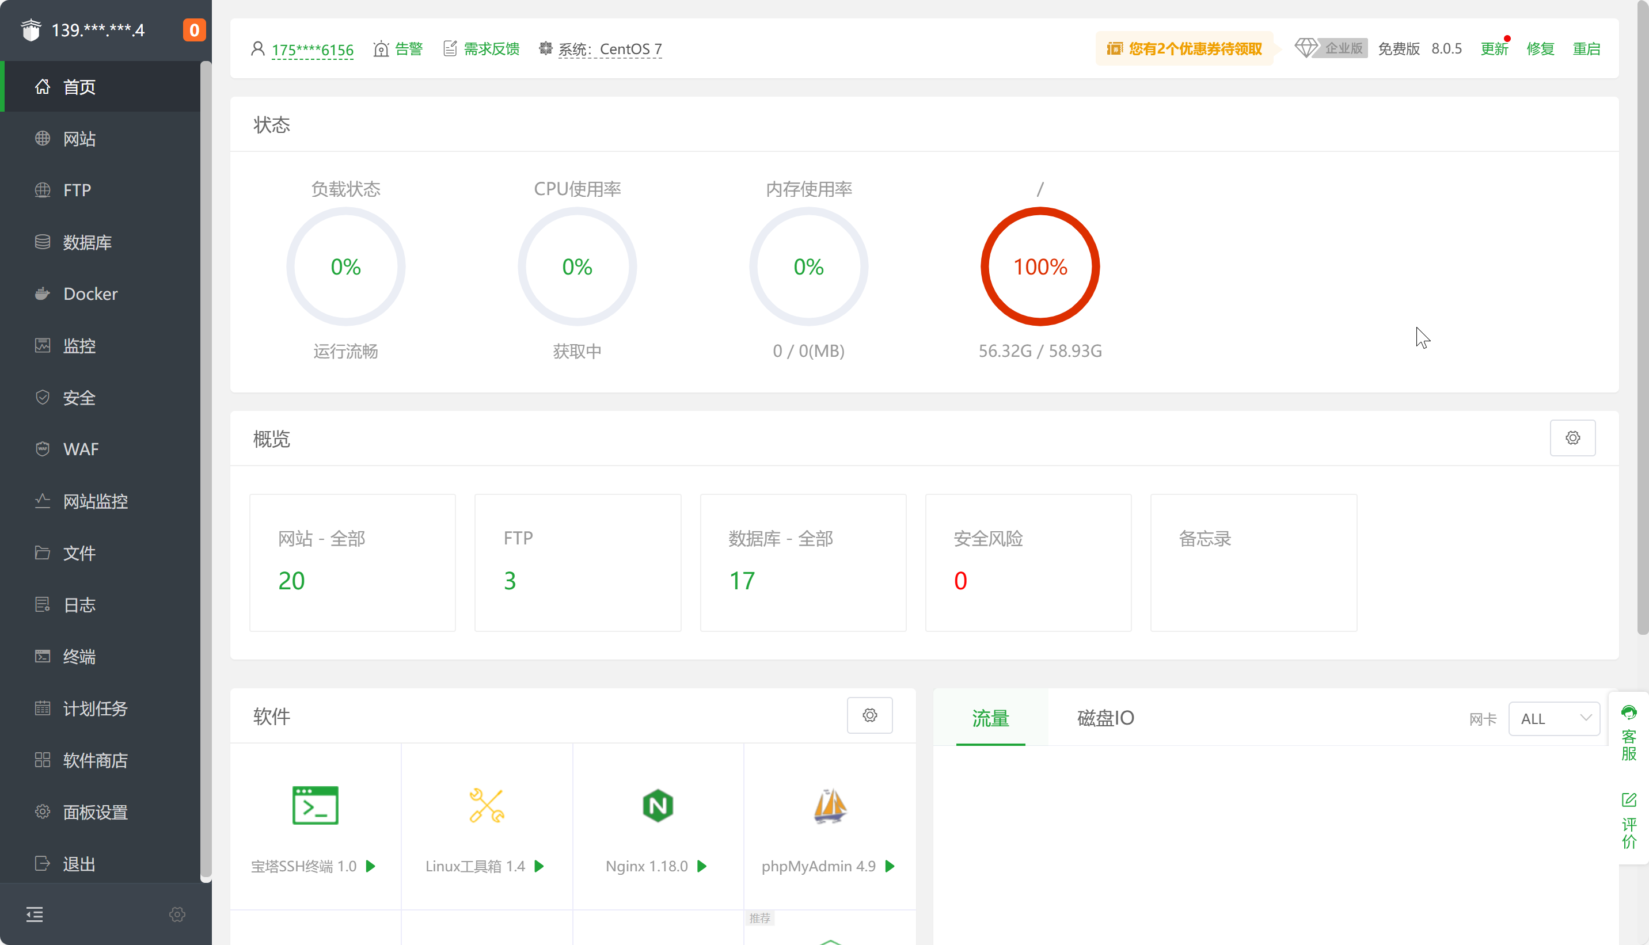Image resolution: width=1649 pixels, height=945 pixels.
Task: Click the Linux工具箱 wrench icon
Action: [x=487, y=806]
